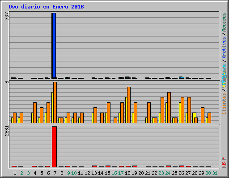Click the day label "21" on the x-axis
The width and height of the screenshot is (229, 178).
pyautogui.click(x=148, y=173)
